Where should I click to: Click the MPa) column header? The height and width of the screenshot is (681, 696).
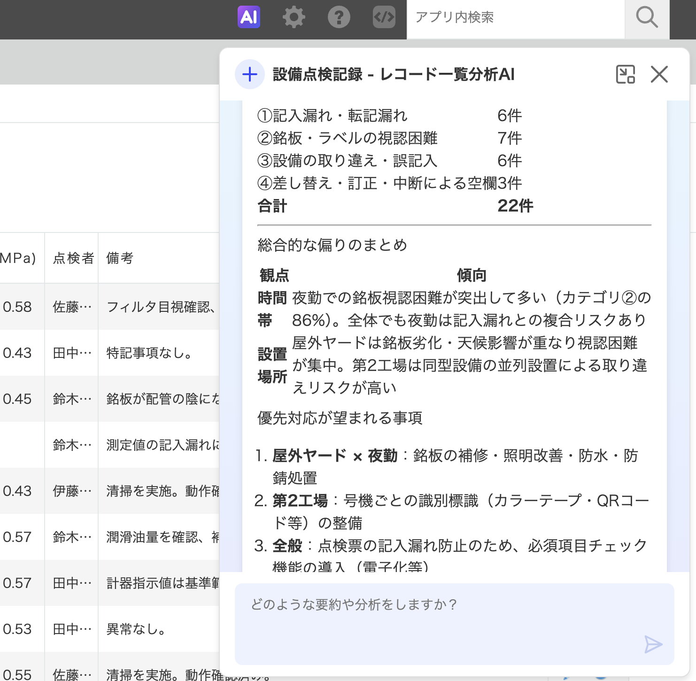18,258
